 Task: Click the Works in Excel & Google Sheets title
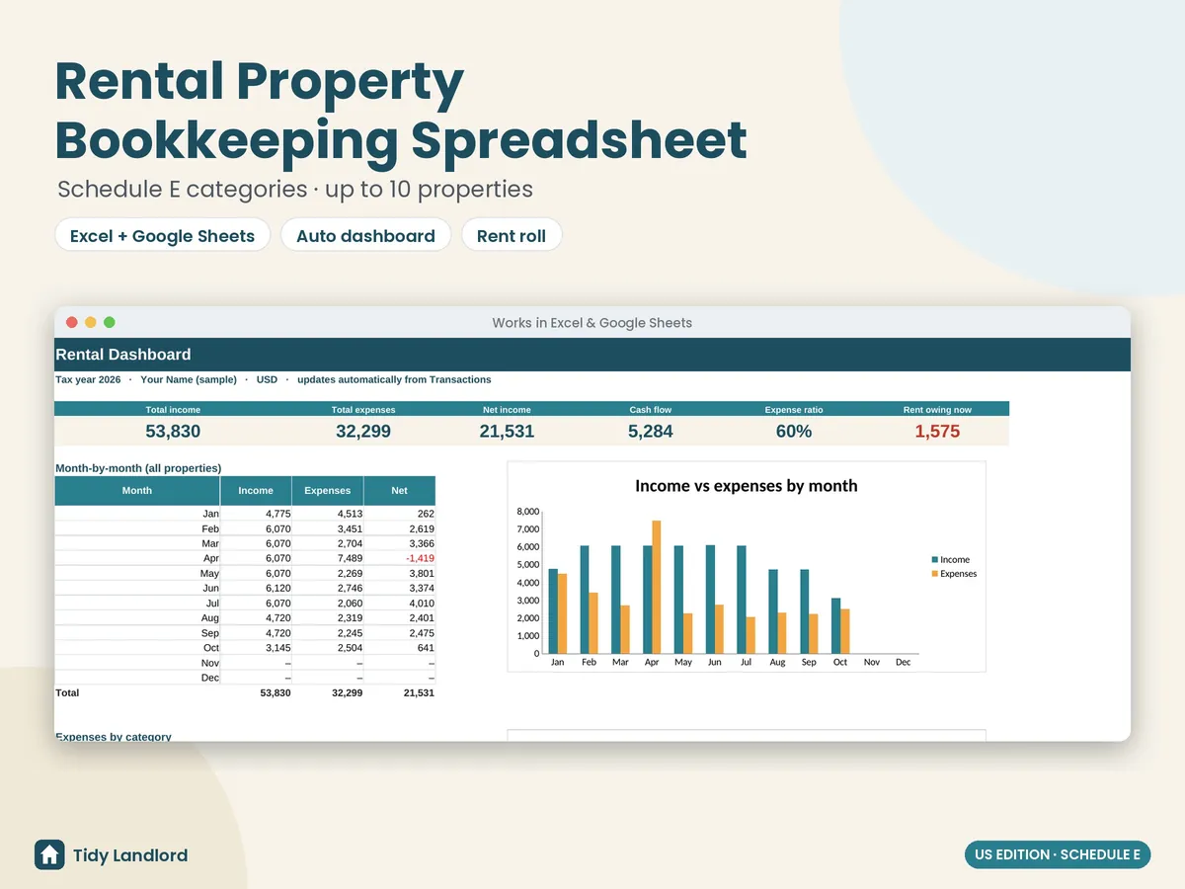click(x=592, y=322)
